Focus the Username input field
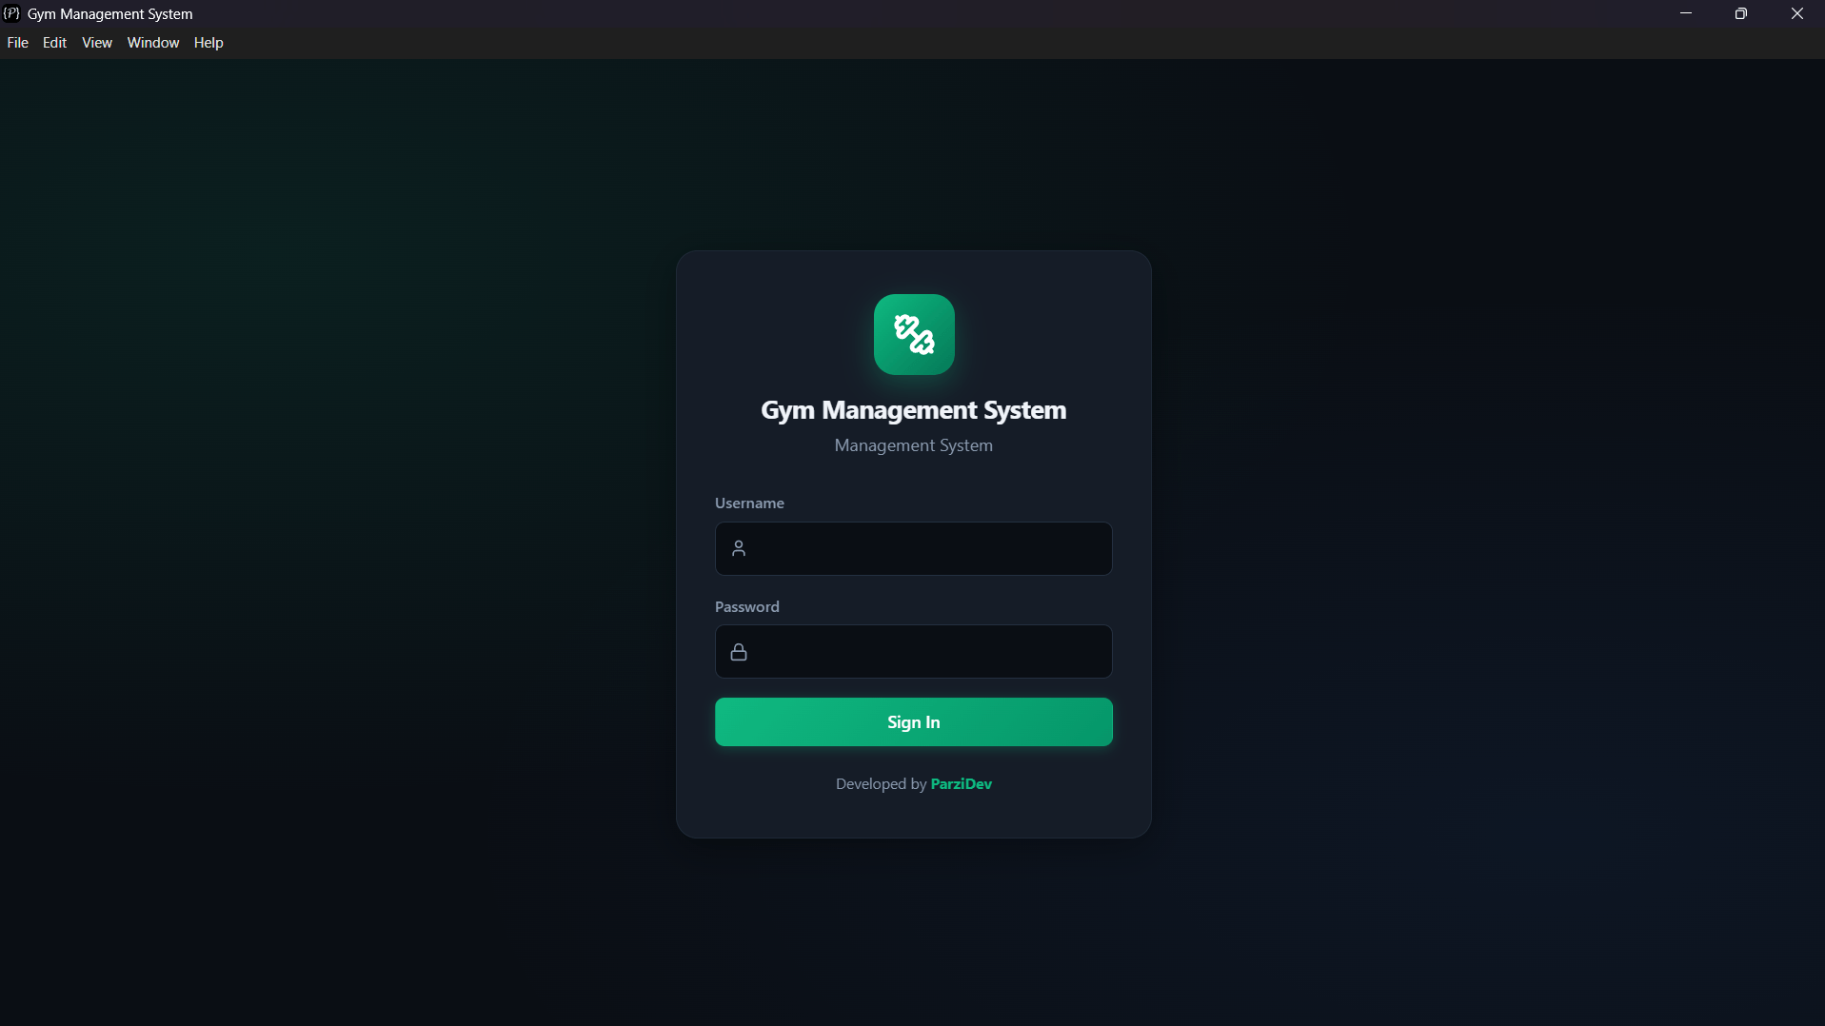Viewport: 1825px width, 1026px height. pyautogui.click(x=914, y=548)
